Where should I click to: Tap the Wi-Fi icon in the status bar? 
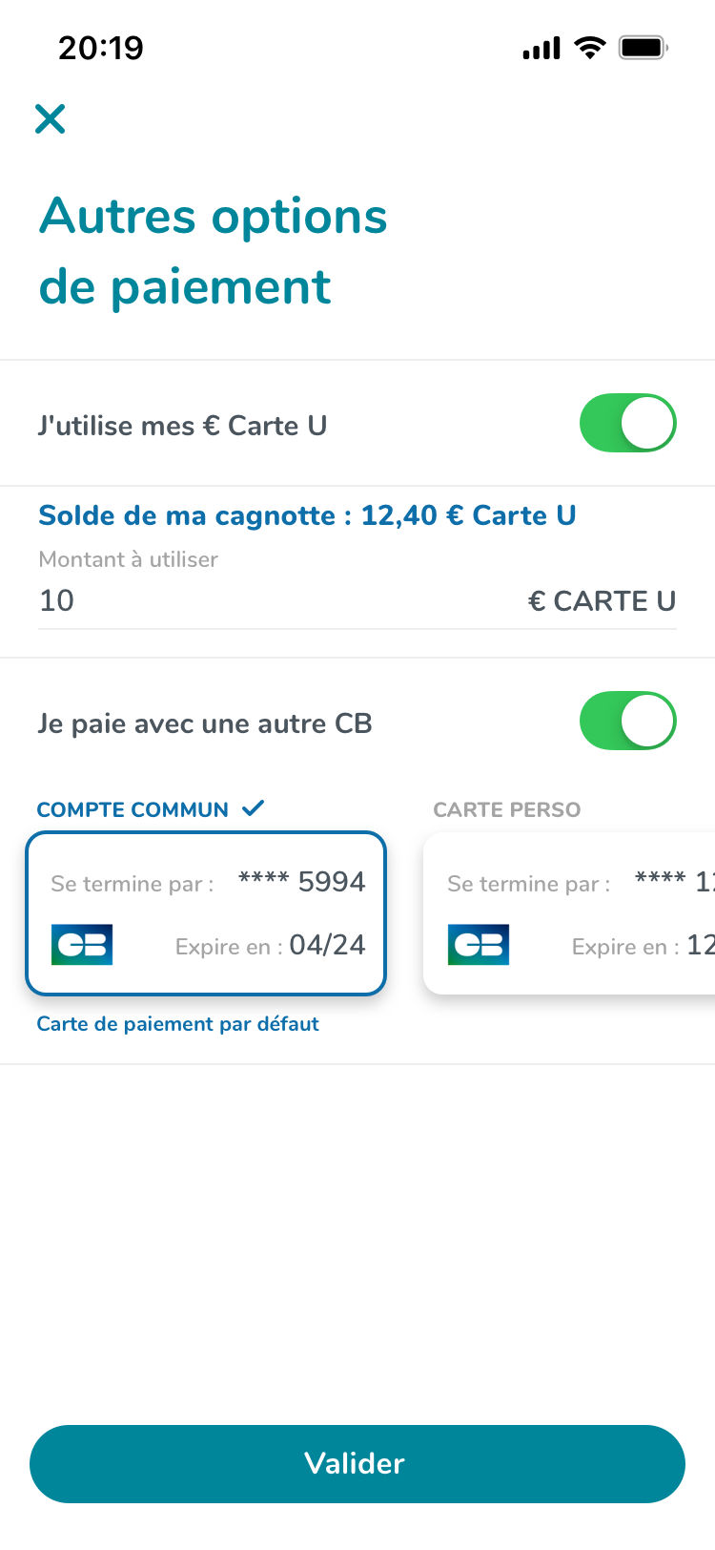[588, 46]
